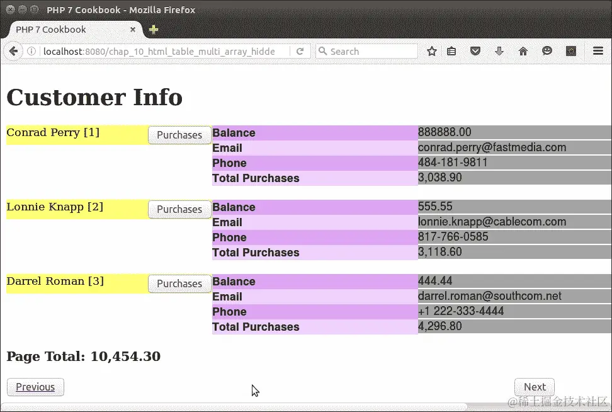Select the Lonnie Knapp [2] name
Viewport: 612px width, 412px height.
(55, 207)
